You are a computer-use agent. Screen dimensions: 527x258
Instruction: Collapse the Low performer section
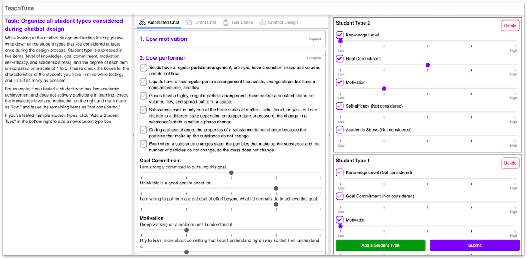314,58
